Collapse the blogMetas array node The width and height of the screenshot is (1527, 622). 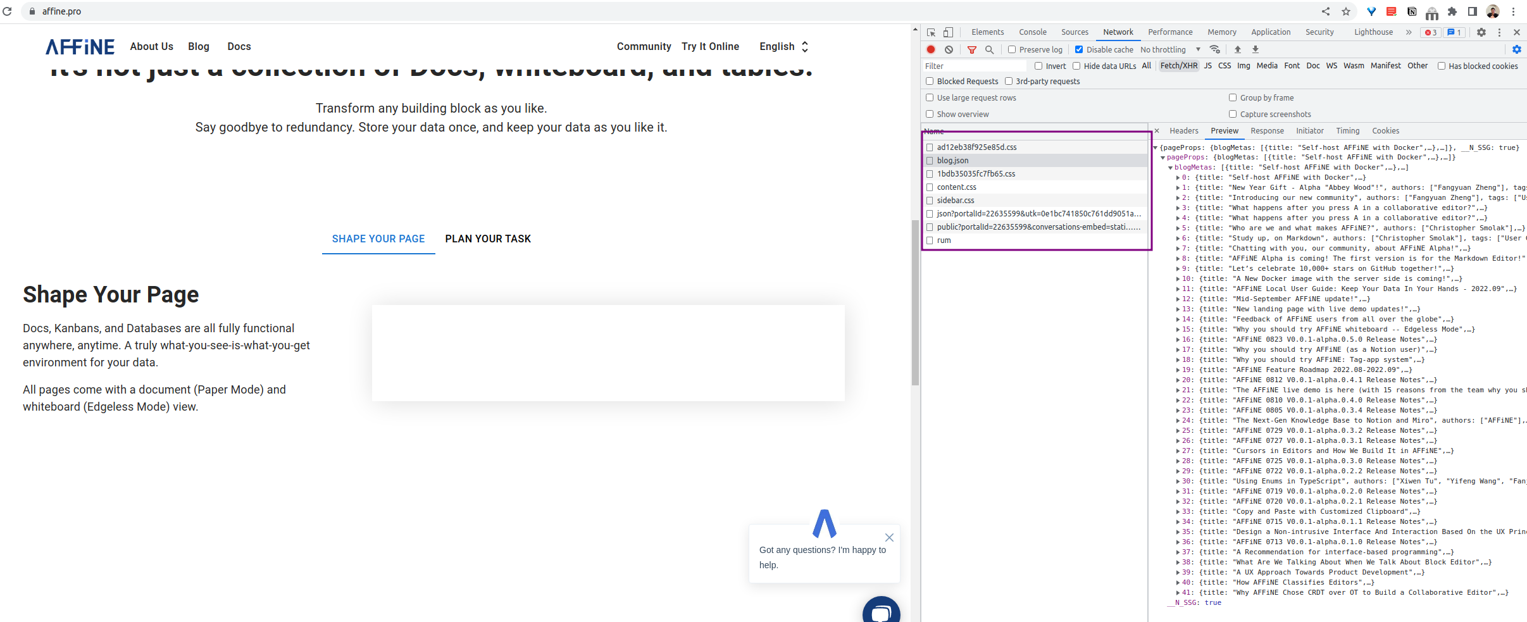click(x=1171, y=168)
